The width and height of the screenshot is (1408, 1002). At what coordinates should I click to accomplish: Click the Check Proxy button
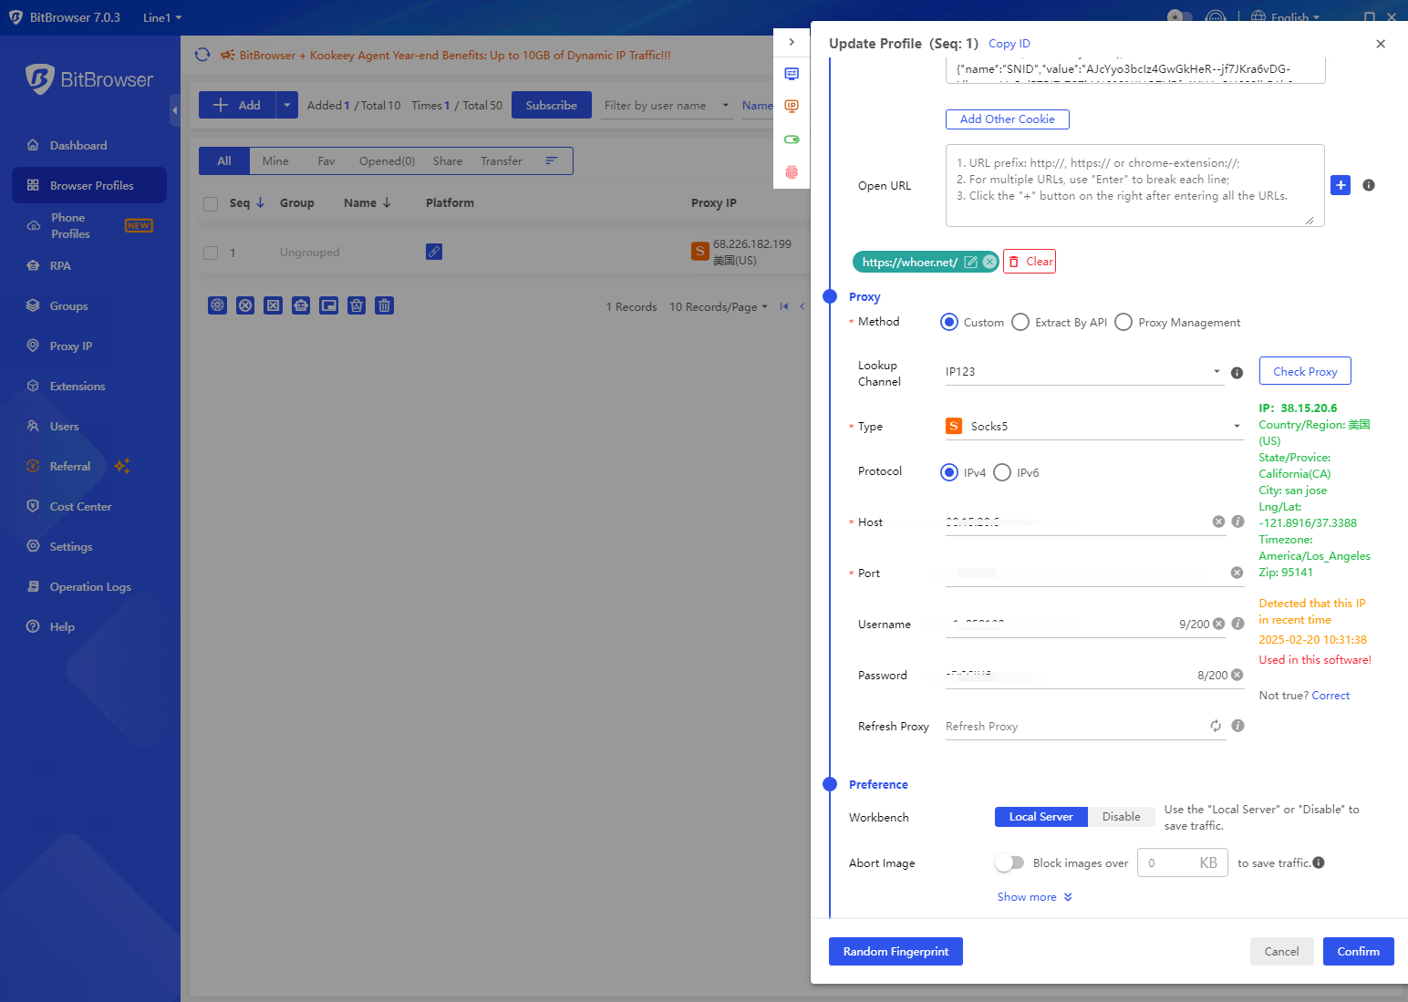[x=1305, y=371]
